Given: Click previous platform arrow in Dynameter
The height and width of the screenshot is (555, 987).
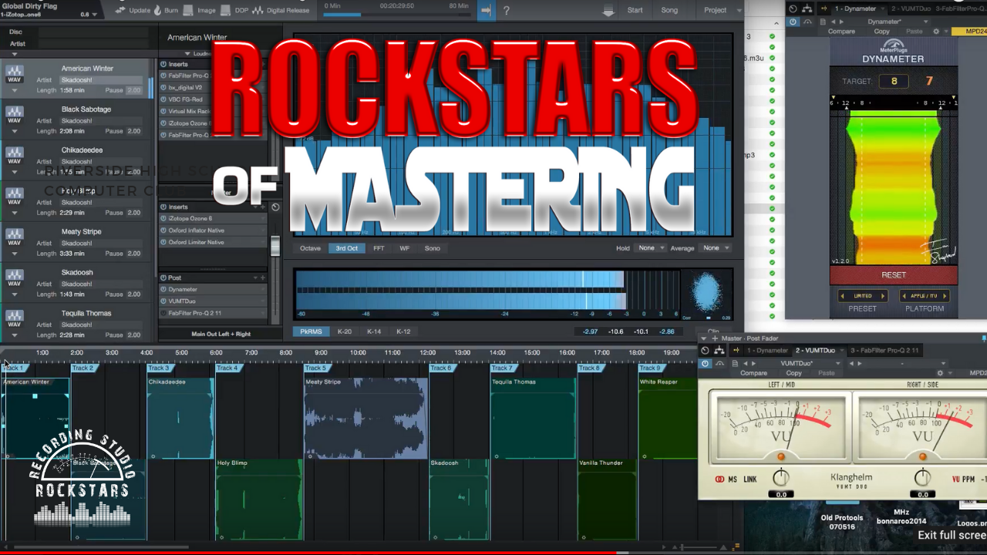Looking at the screenshot, I should point(904,296).
